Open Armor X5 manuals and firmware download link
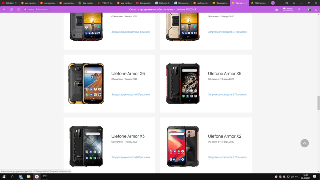Viewport: 320px width, 180px height. click(227, 94)
